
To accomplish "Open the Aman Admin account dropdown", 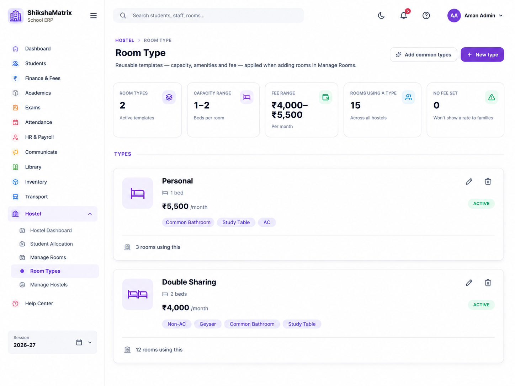I will 475,16.
